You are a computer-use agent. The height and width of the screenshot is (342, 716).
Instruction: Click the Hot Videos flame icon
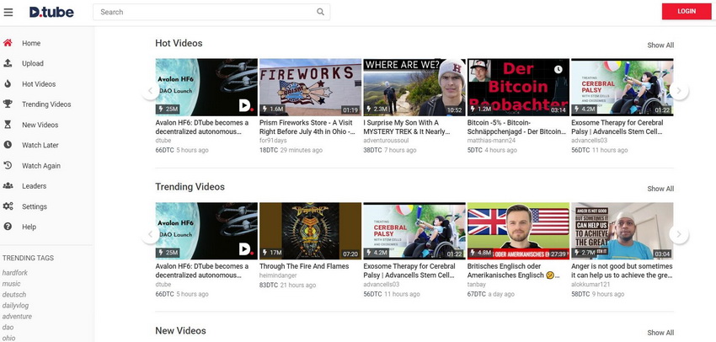click(8, 84)
